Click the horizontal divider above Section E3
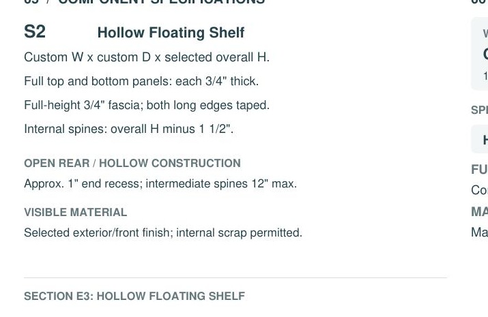 235,278
